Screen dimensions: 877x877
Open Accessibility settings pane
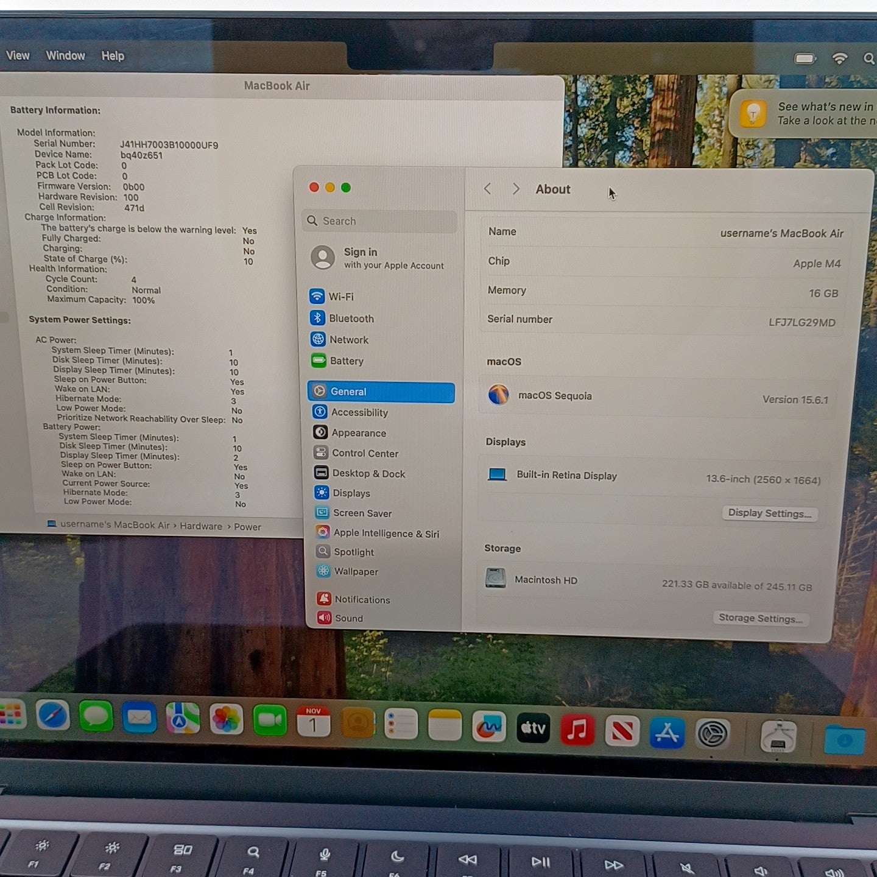pos(359,412)
